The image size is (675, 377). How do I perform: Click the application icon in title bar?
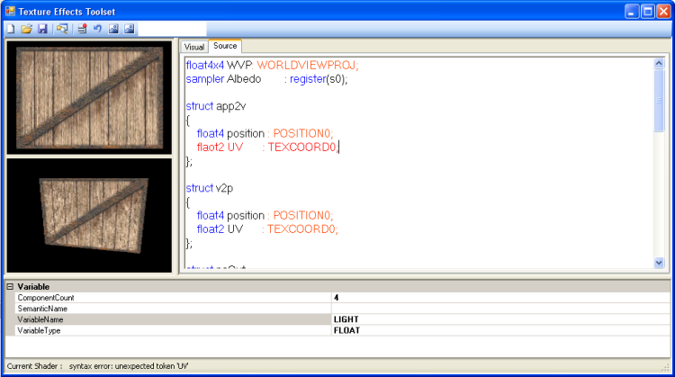pyautogui.click(x=11, y=11)
